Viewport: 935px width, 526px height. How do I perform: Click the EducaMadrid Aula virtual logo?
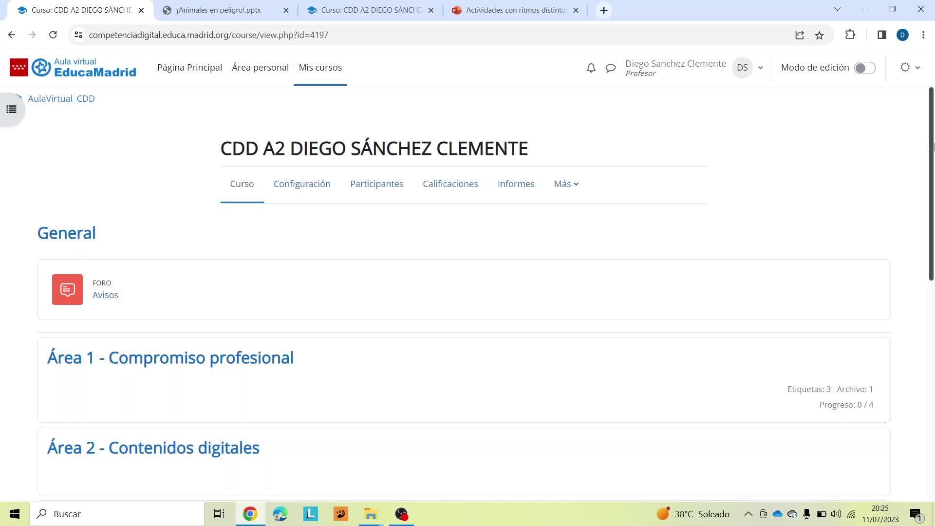tap(73, 67)
